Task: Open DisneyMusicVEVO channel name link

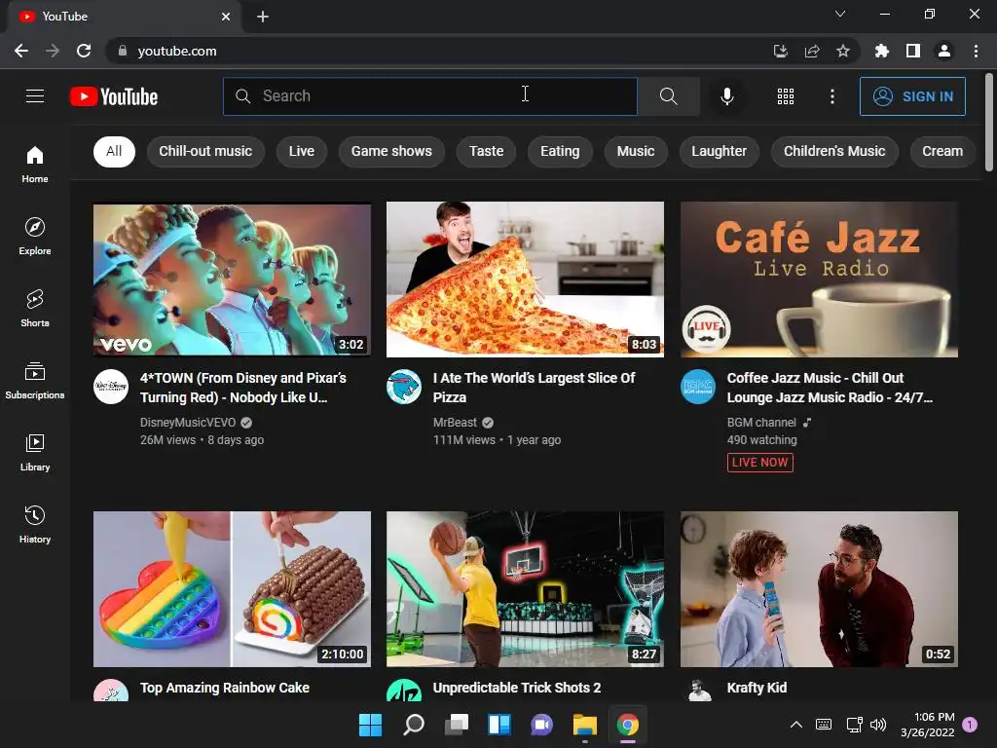Action: (188, 423)
